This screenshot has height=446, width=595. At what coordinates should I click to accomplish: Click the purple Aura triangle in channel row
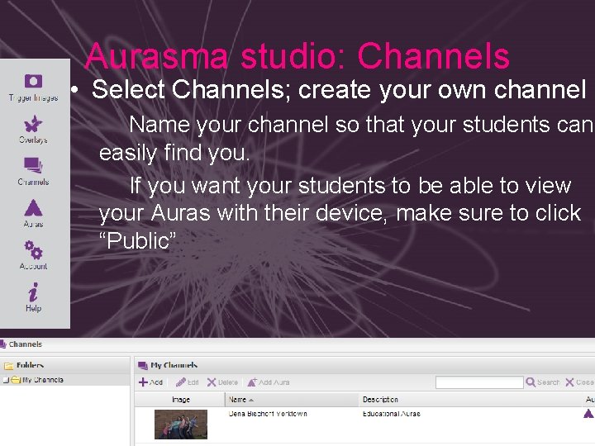pyautogui.click(x=588, y=414)
